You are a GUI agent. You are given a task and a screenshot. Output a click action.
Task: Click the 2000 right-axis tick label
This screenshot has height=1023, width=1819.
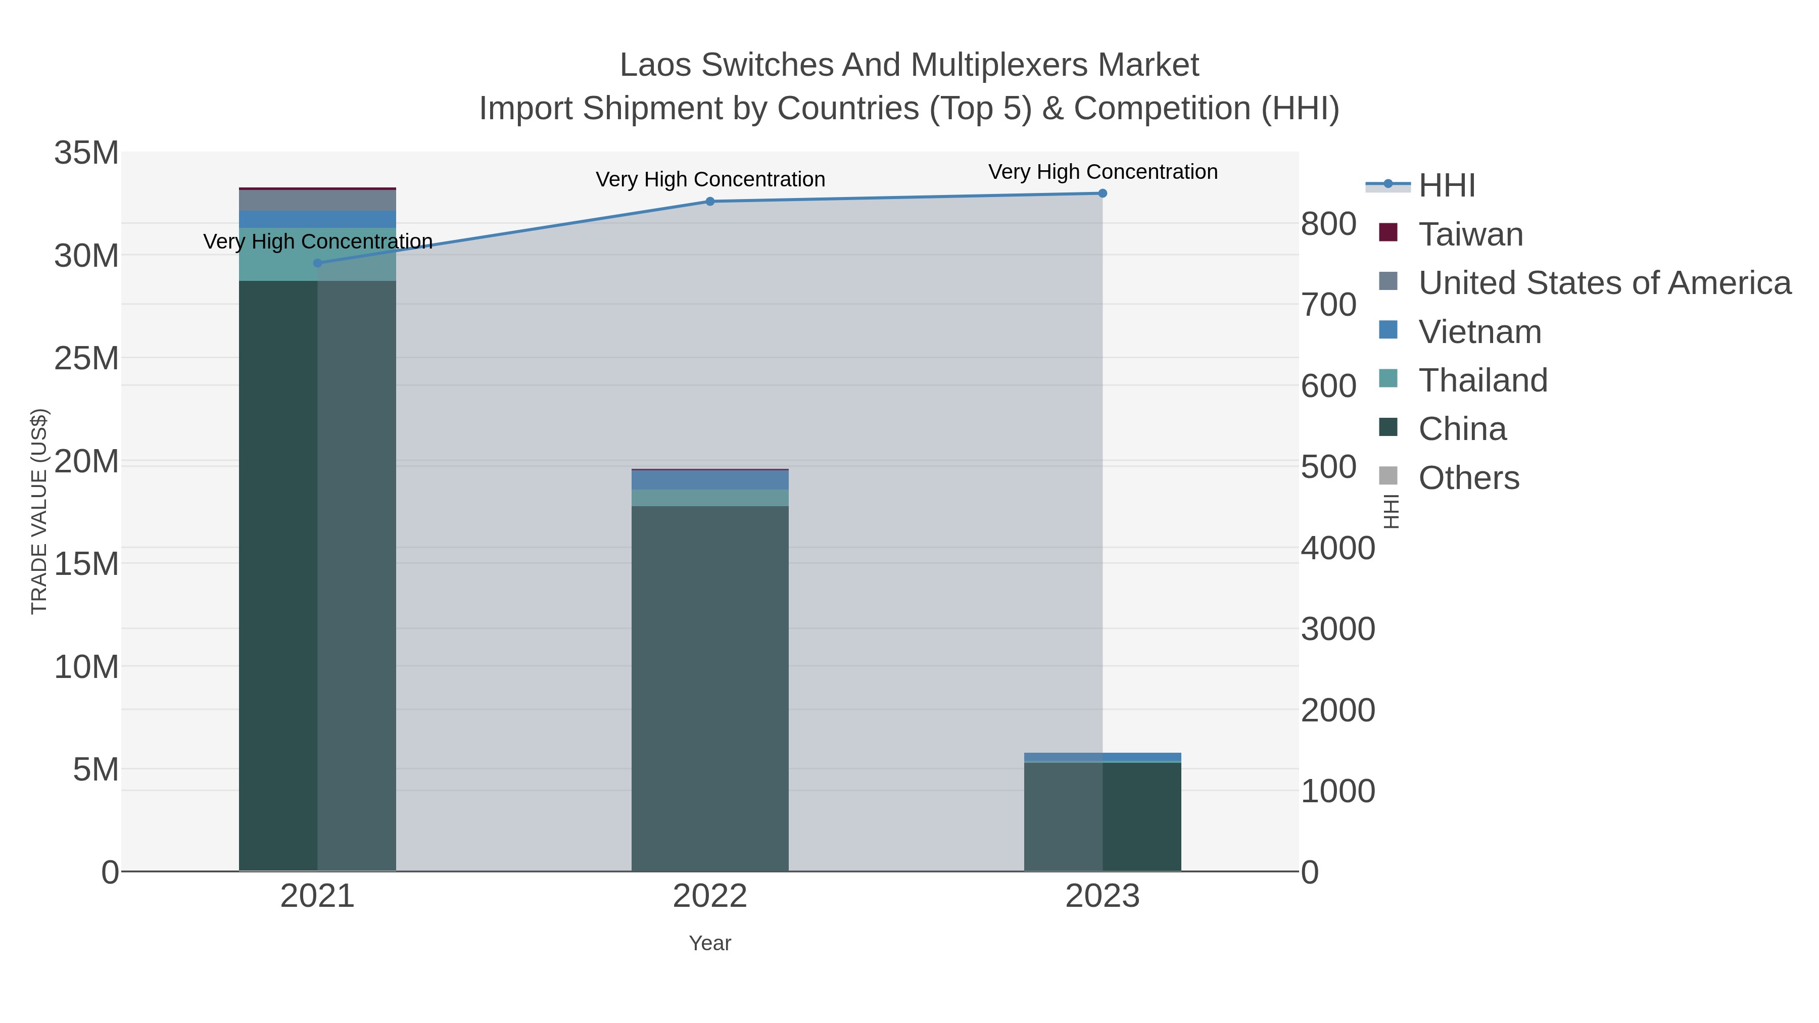(x=1338, y=710)
